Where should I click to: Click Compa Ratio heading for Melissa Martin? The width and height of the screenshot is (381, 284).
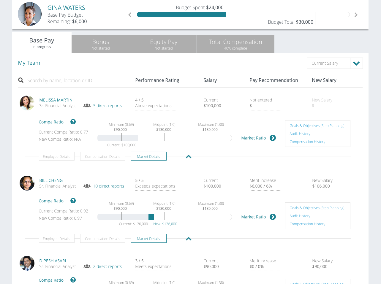tap(51, 122)
